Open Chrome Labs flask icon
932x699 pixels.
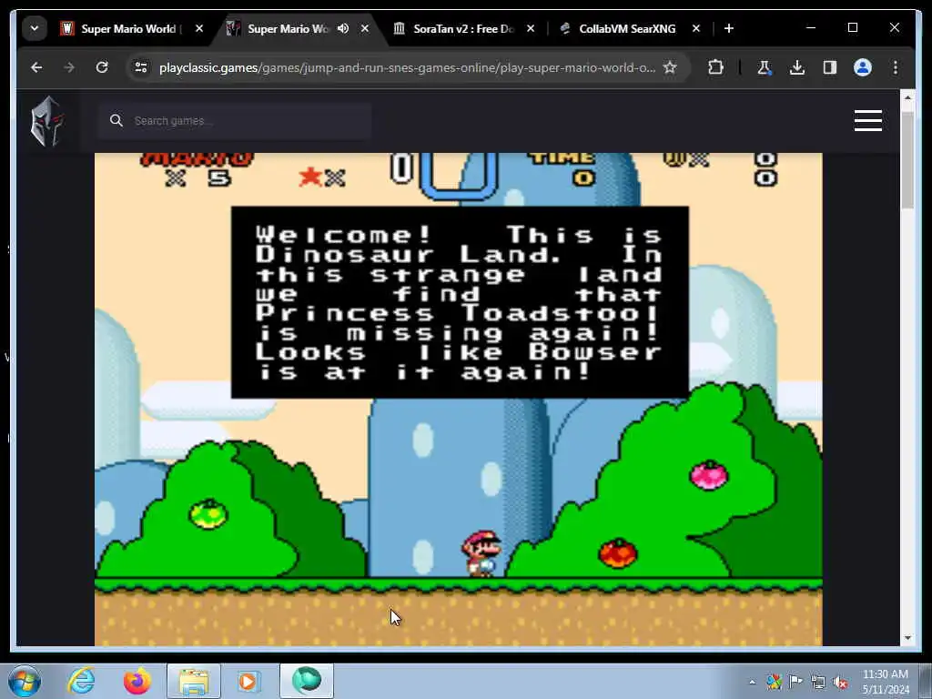tap(764, 67)
